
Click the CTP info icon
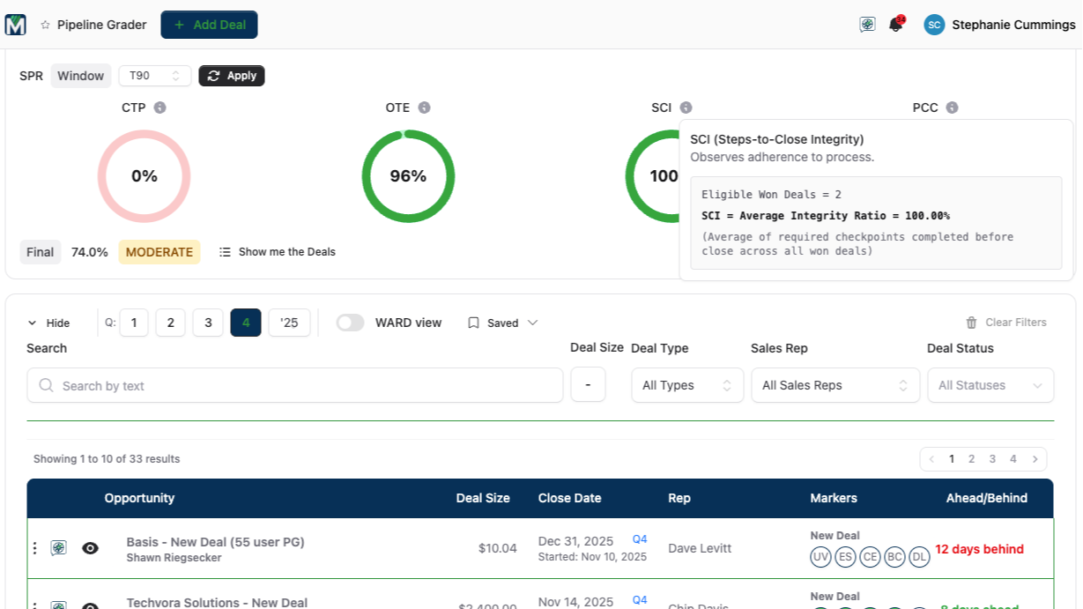(x=159, y=108)
